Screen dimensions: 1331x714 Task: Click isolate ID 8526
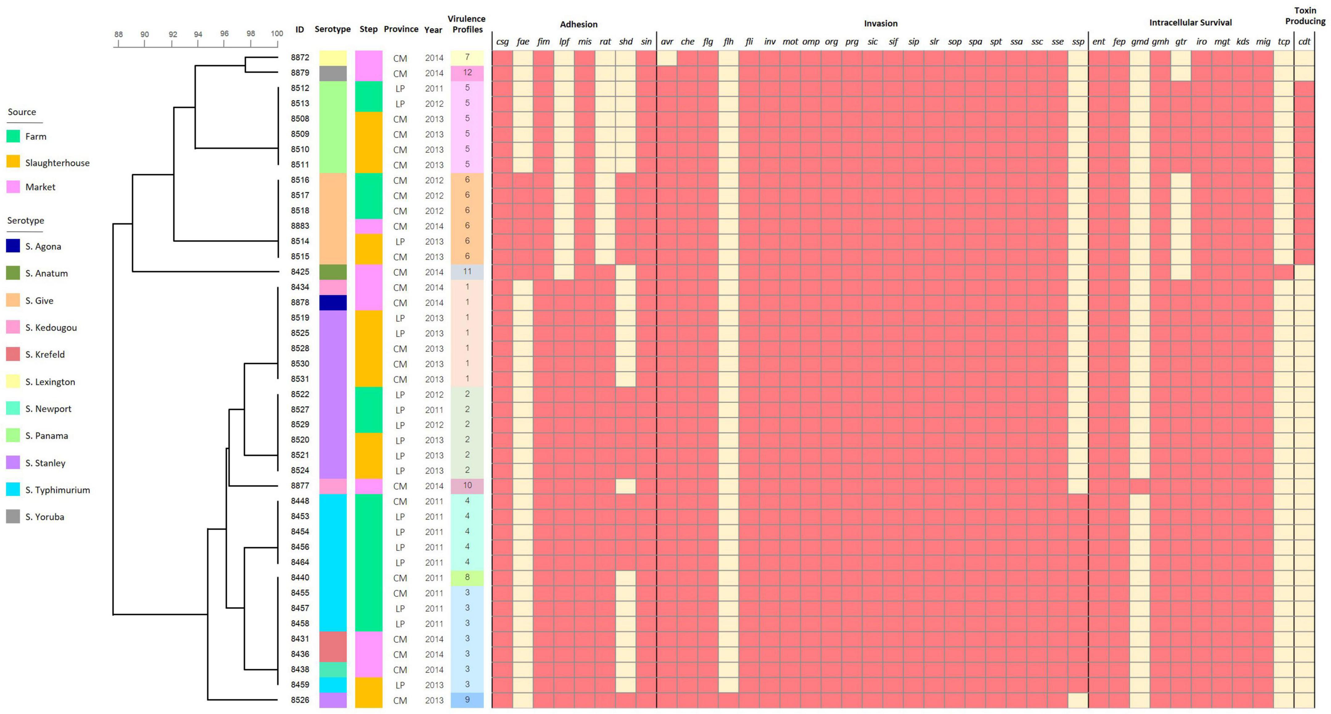tap(300, 700)
